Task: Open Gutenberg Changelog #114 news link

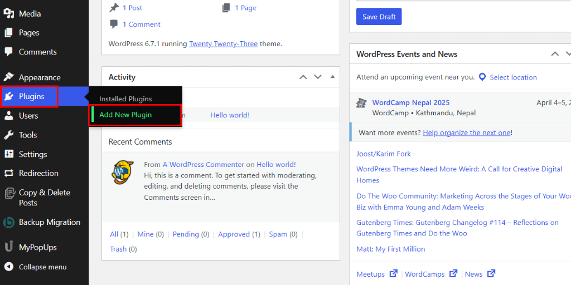Action: point(457,228)
